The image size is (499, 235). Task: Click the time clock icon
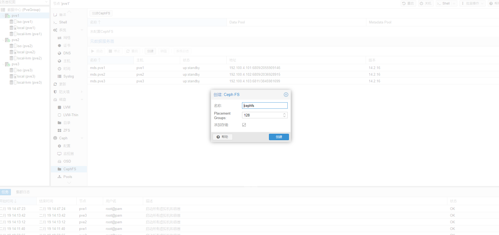(59, 69)
